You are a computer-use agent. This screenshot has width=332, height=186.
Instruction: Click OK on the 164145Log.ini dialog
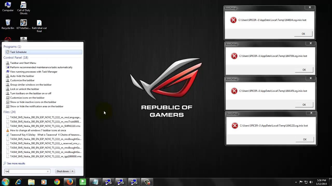[304, 105]
